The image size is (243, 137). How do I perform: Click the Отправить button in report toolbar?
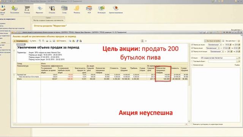point(62,41)
